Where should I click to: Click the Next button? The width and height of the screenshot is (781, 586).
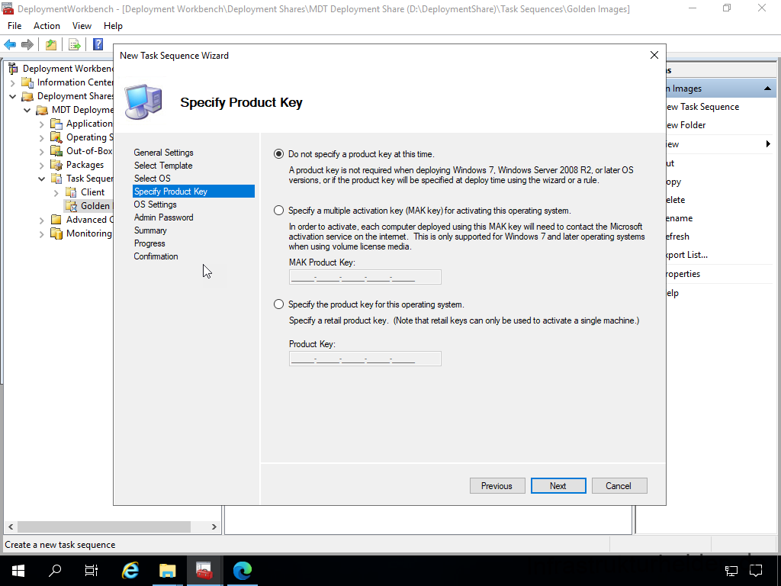[558, 486]
